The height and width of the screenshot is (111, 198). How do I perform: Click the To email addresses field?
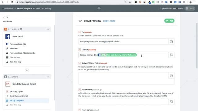tap(123, 42)
